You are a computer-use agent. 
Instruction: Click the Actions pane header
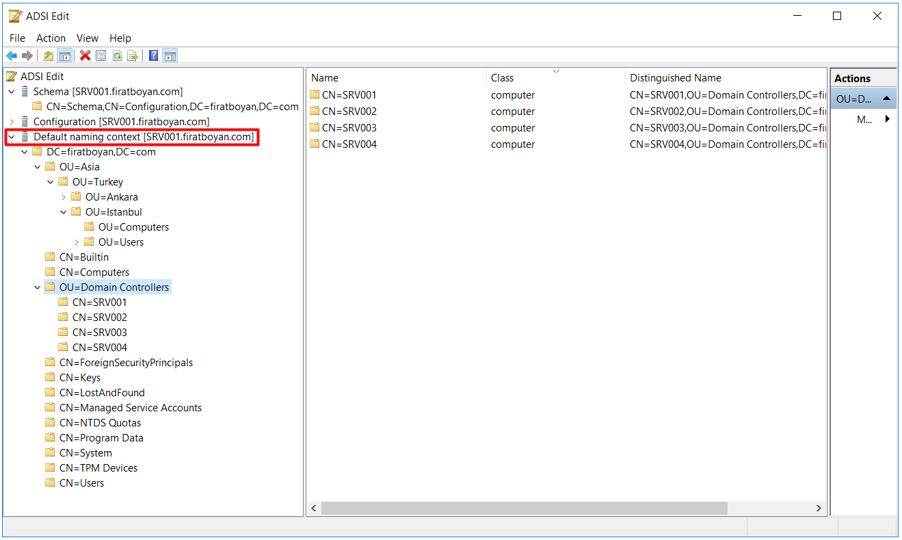click(x=864, y=78)
